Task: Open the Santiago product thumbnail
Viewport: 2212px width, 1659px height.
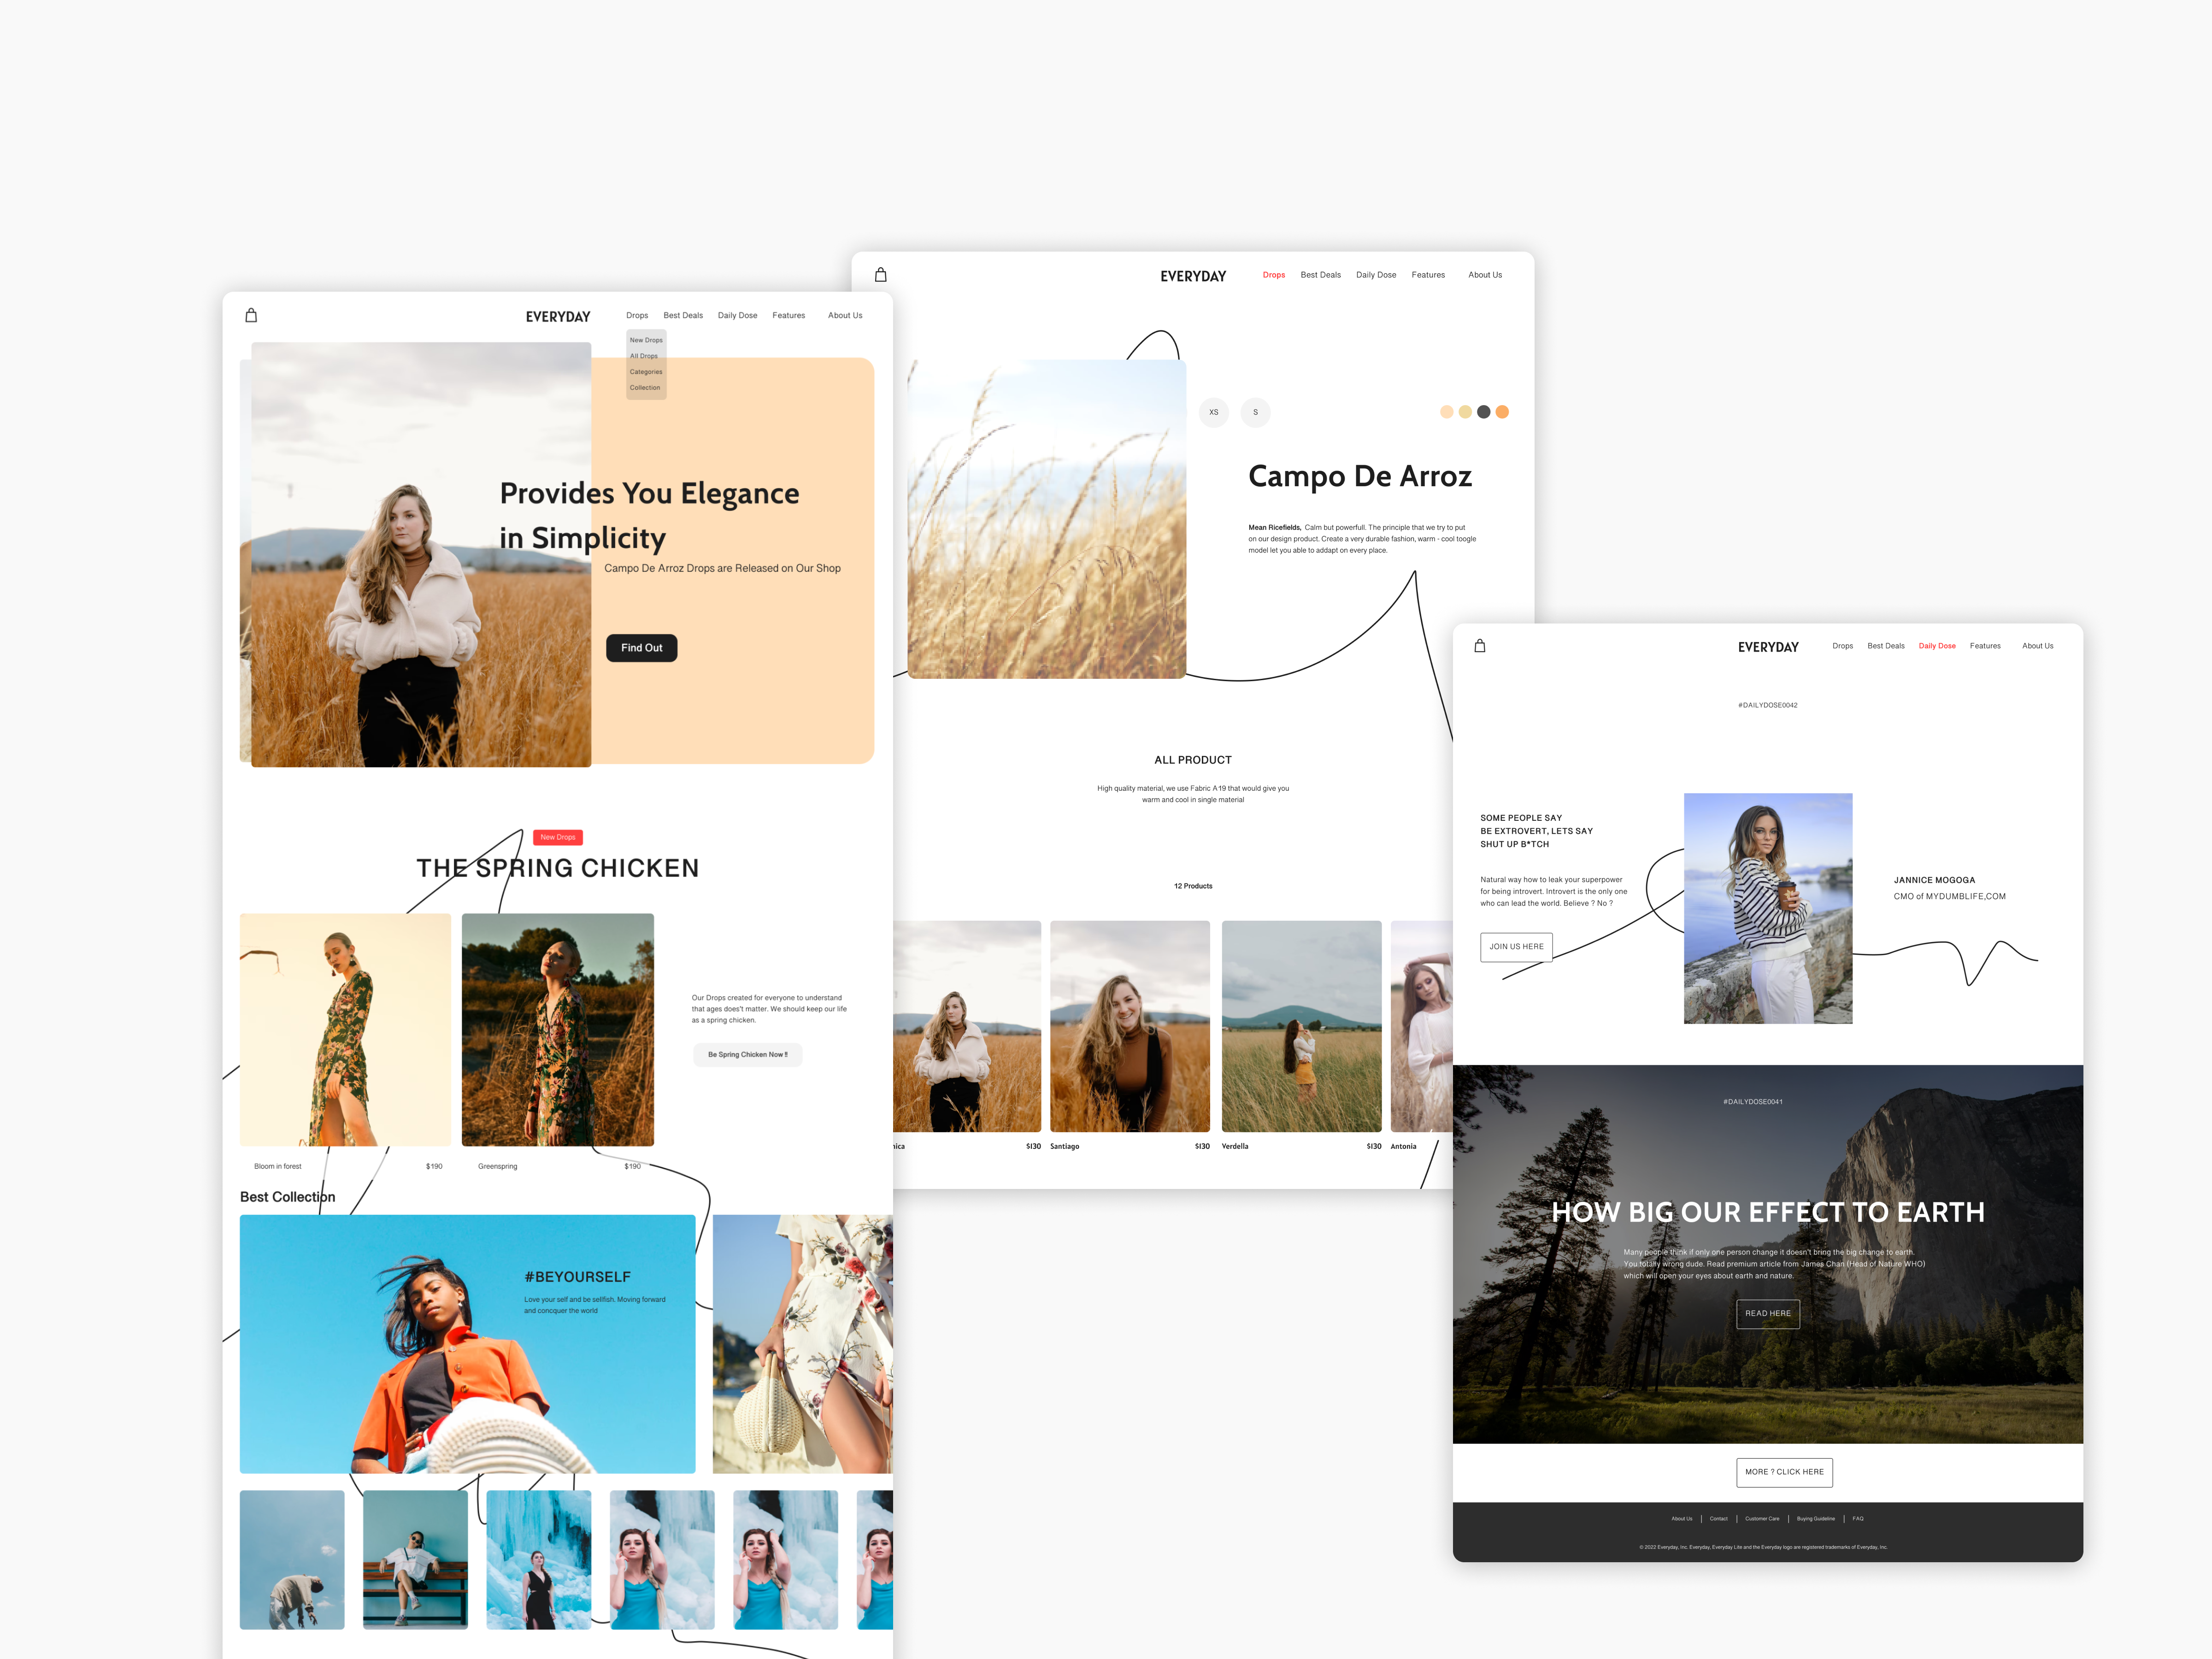Action: pos(1129,1026)
